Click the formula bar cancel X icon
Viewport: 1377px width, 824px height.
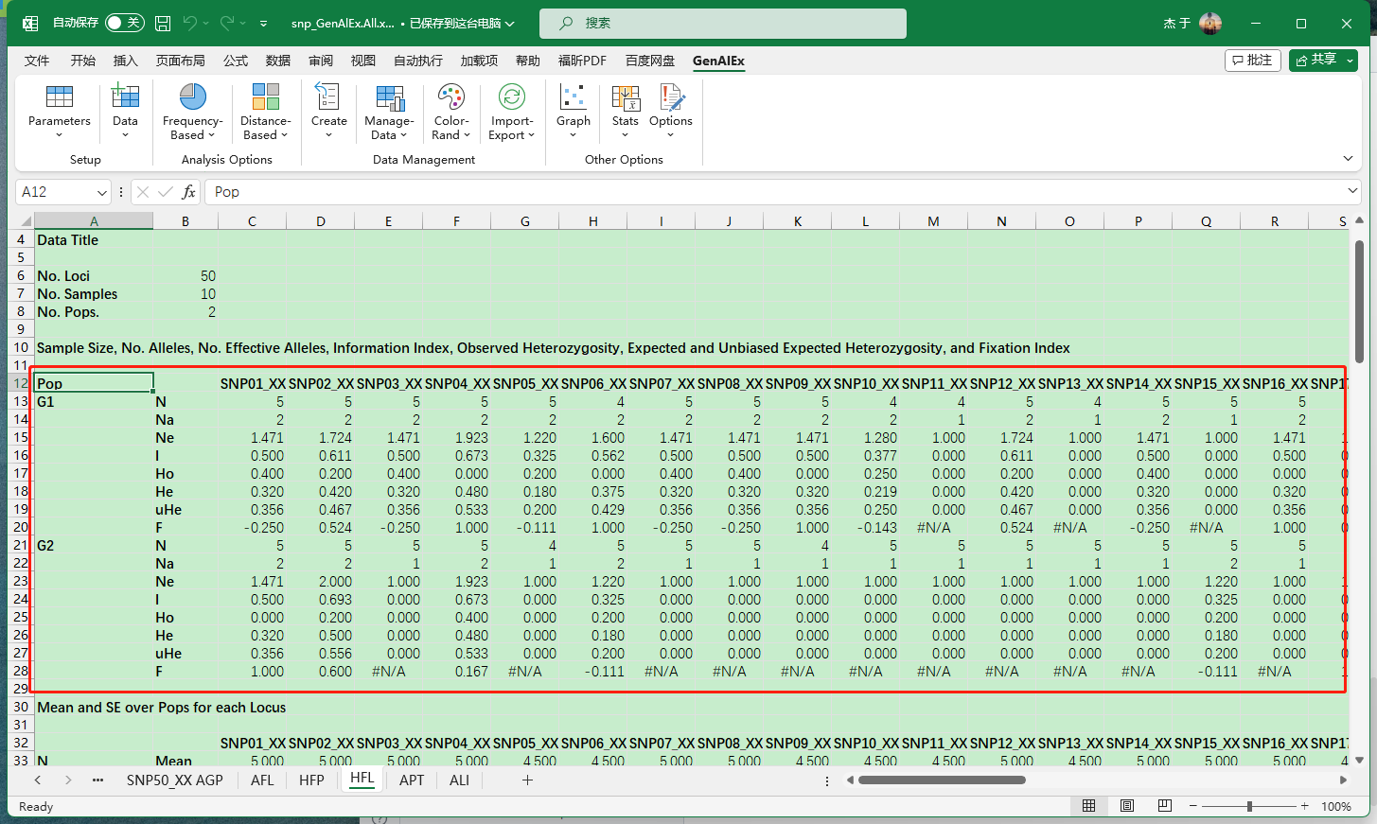pyautogui.click(x=143, y=192)
